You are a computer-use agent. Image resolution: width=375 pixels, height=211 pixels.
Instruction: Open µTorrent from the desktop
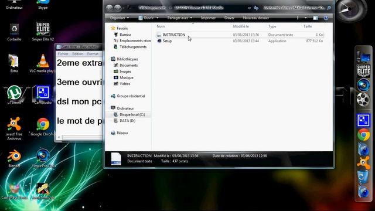click(x=14, y=95)
